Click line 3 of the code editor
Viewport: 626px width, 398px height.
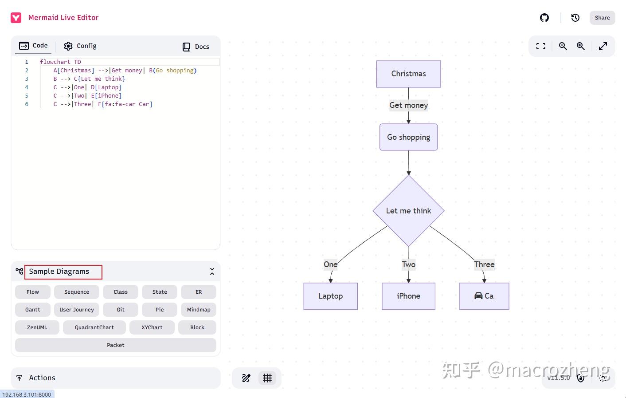point(89,79)
